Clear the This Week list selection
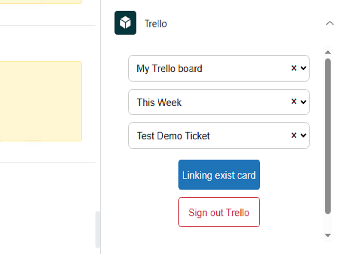The width and height of the screenshot is (348, 261). tap(294, 101)
